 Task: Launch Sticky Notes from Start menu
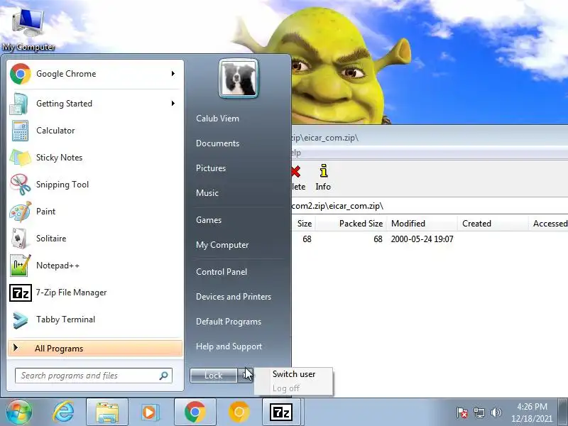94,158
